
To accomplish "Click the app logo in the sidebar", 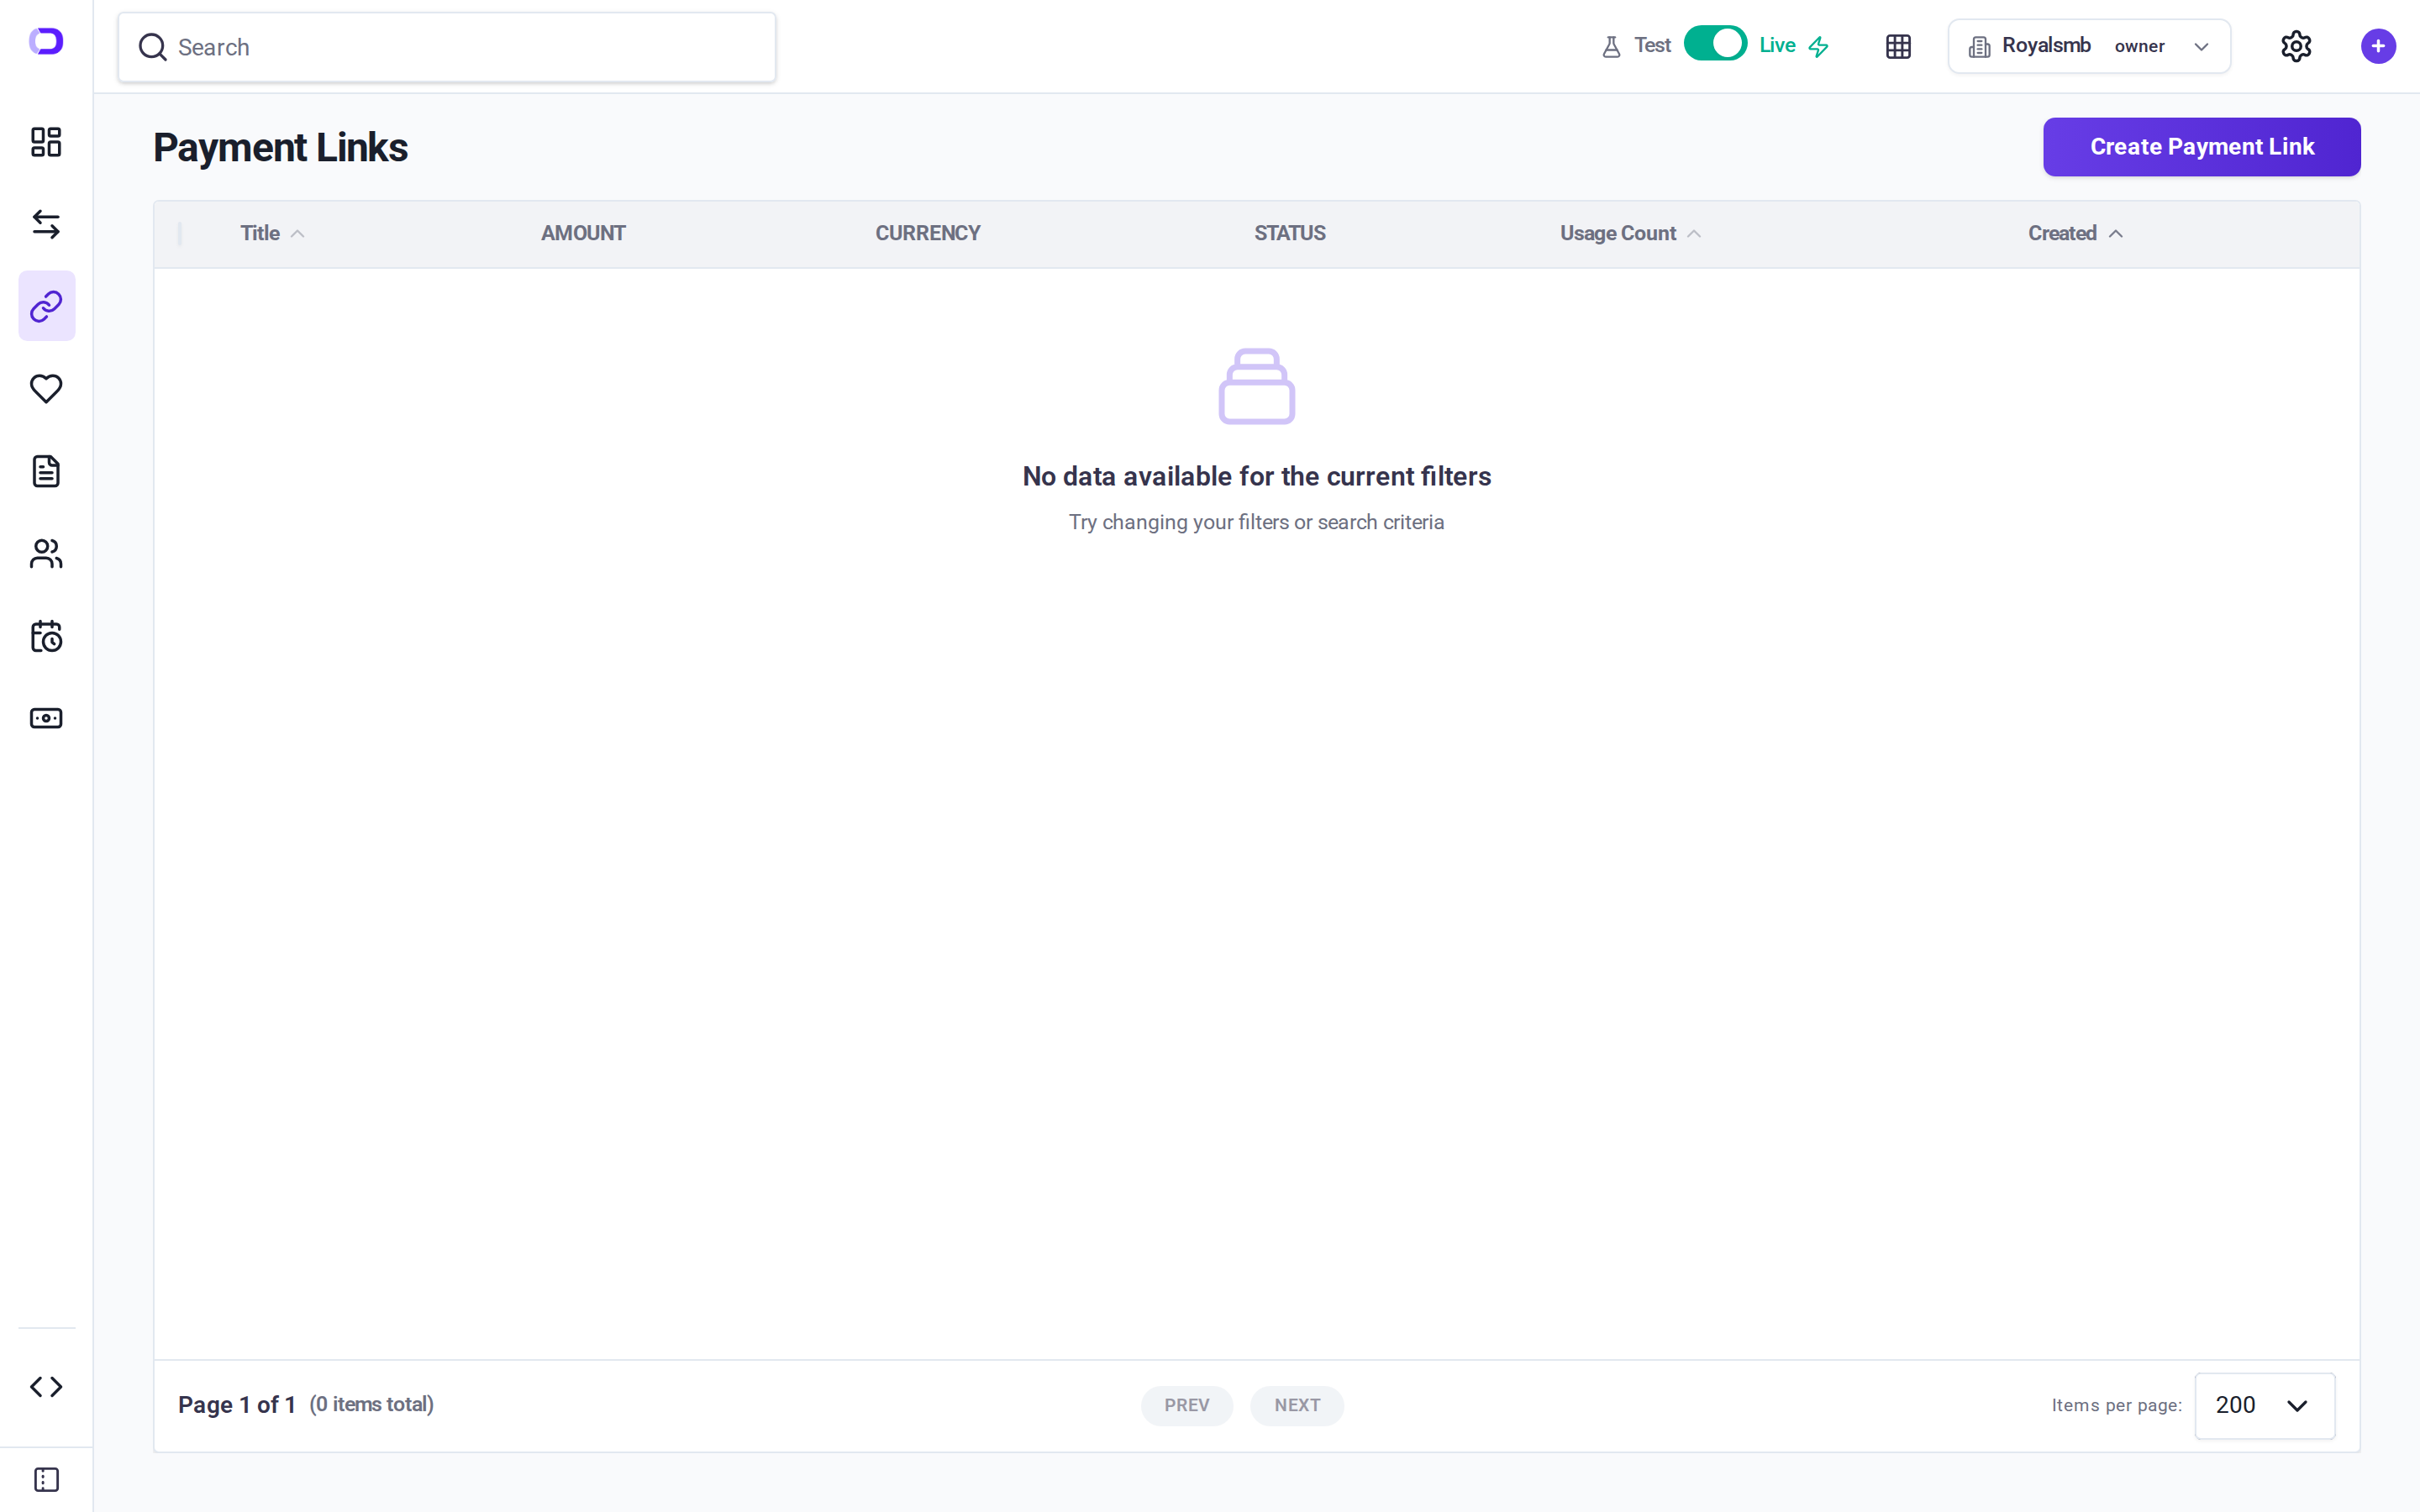I will [x=46, y=42].
